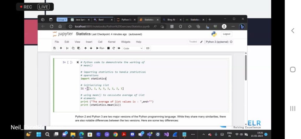Open the cell type Code dropdown
Viewport: 301px width, 139px height.
(133, 48)
